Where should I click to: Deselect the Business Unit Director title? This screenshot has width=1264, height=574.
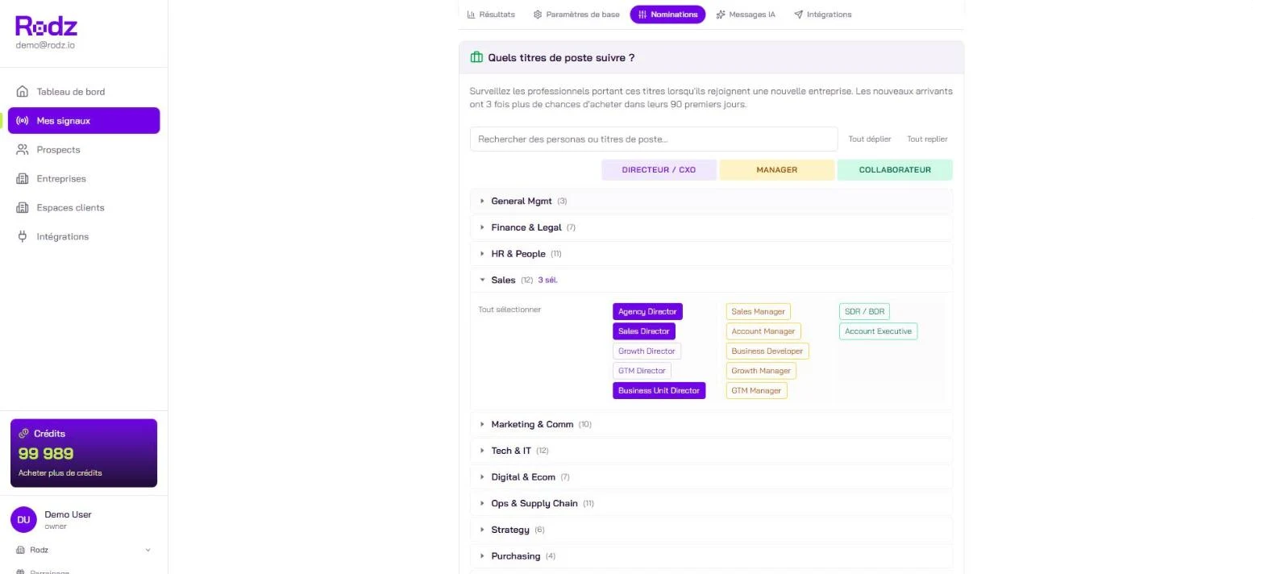[x=659, y=391]
